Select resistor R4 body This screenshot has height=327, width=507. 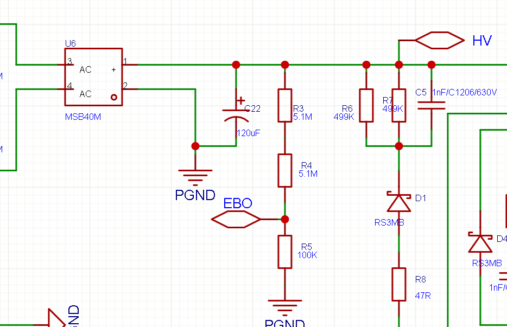(285, 170)
